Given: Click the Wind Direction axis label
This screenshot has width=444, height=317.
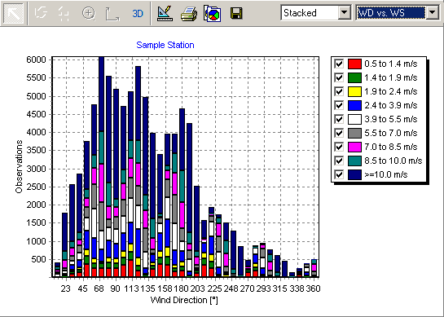Looking at the screenshot, I should [x=184, y=300].
